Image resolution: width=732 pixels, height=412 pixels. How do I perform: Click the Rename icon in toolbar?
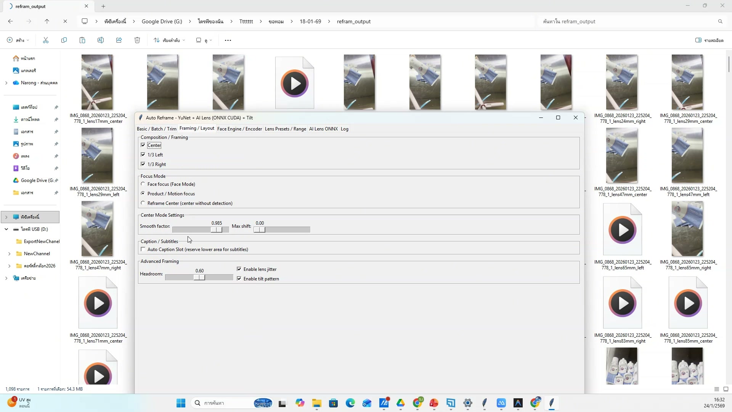tap(101, 40)
